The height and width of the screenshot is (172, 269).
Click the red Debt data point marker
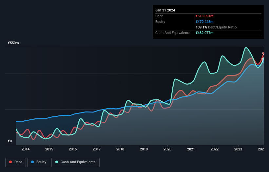(x=263, y=53)
